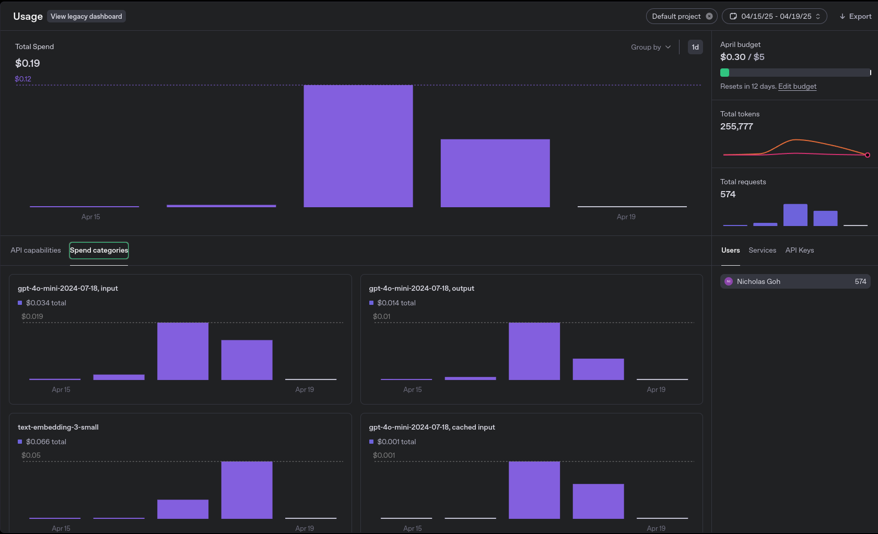The image size is (878, 534).
Task: Open the date range picker up-down chevron
Action: [818, 16]
